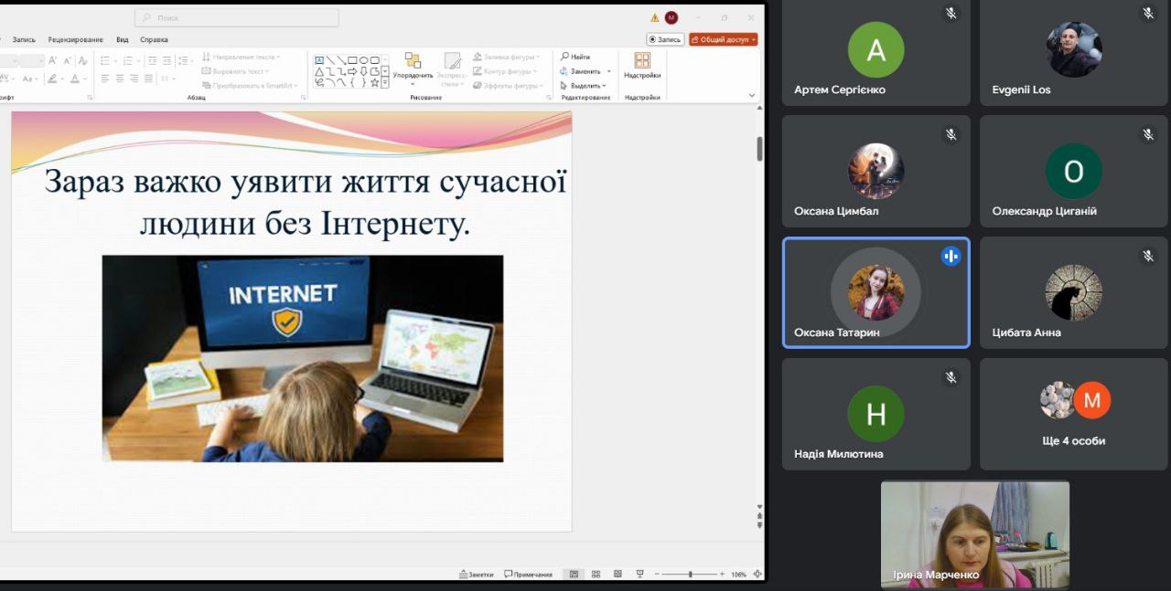Go to the next slide using the double-down arrow

759,524
